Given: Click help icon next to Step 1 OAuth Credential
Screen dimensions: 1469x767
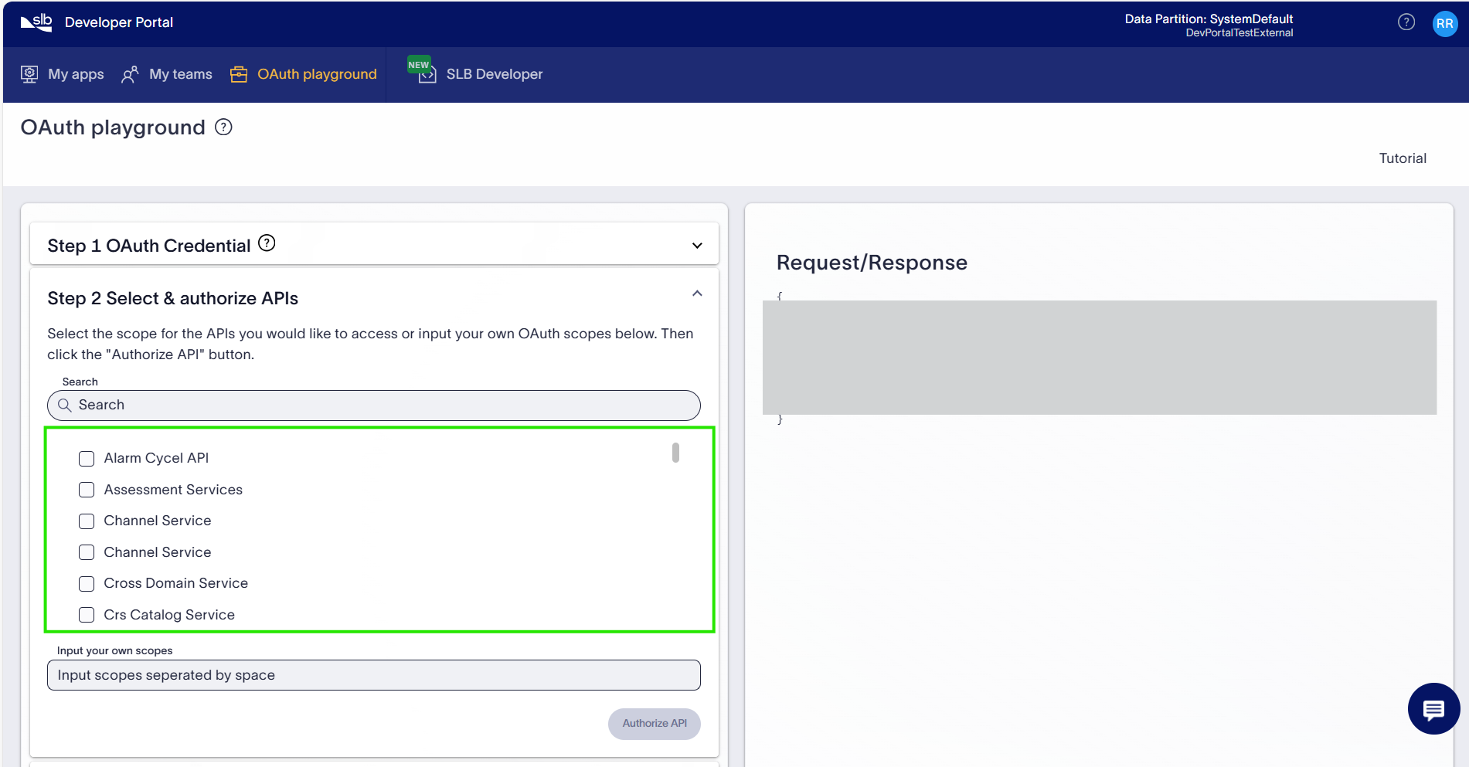Looking at the screenshot, I should click(x=267, y=243).
